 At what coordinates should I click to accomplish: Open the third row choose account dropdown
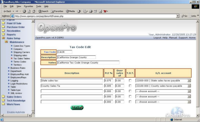(x=189, y=91)
